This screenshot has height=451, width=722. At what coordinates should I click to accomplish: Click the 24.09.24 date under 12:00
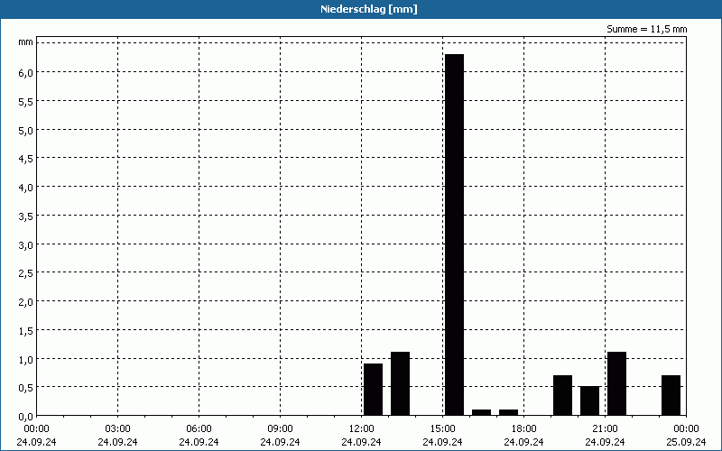coord(362,442)
